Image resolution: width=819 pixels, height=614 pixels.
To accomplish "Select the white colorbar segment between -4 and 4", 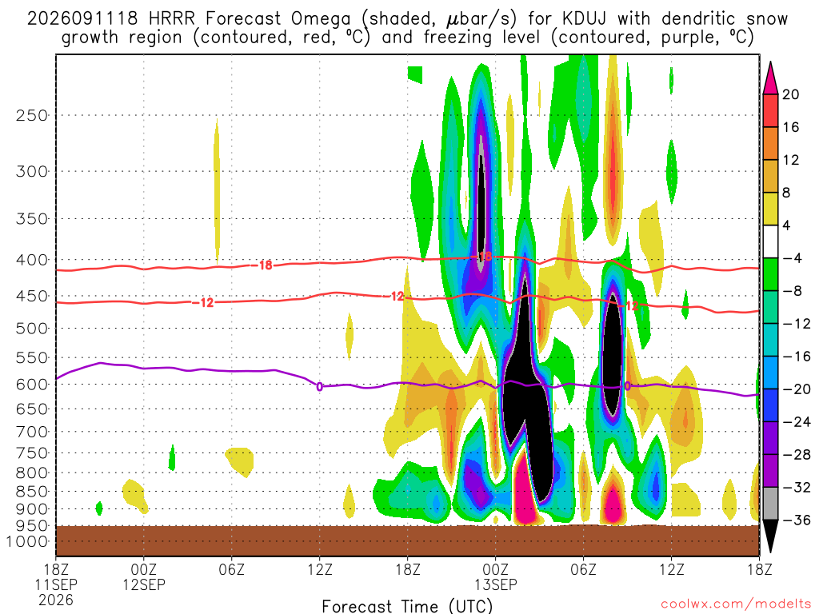I will [x=770, y=241].
